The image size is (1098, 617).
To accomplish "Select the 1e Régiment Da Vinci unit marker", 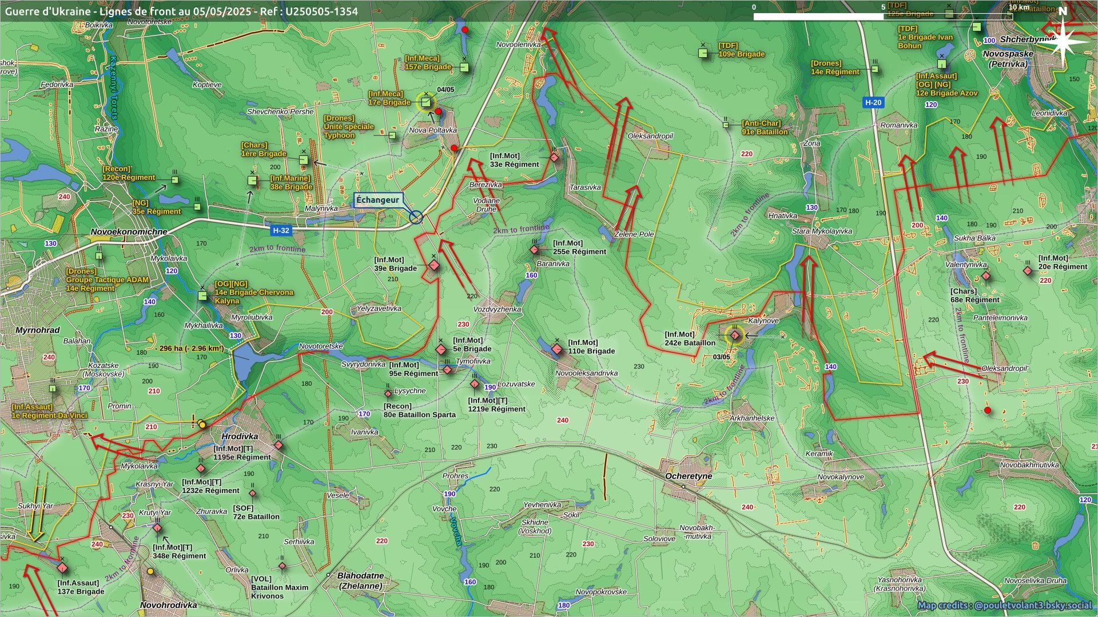I will [x=53, y=388].
